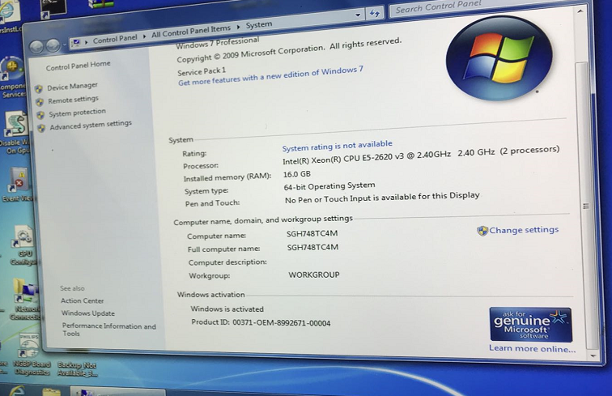The width and height of the screenshot is (612, 396).
Task: Open System protection settings
Action: coord(76,113)
